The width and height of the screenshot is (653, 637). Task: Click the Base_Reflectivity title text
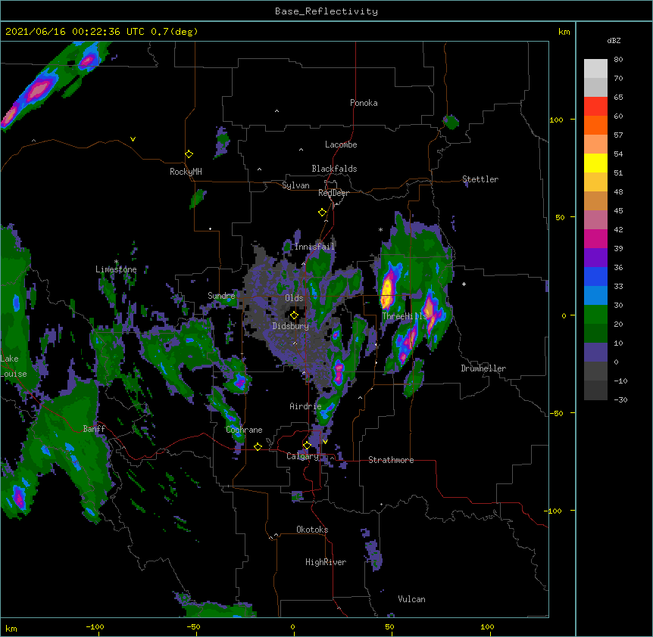click(326, 11)
